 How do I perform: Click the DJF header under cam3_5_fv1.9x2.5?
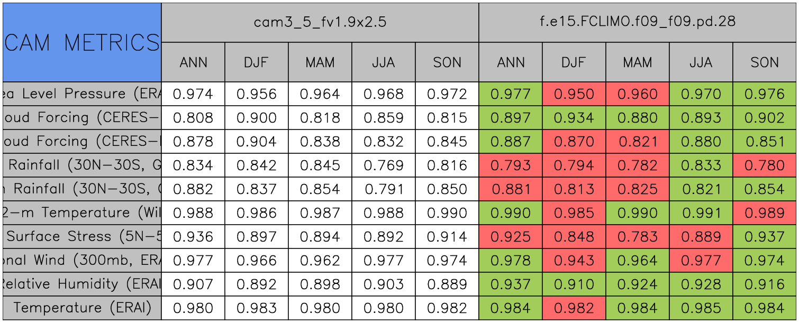[x=257, y=62]
